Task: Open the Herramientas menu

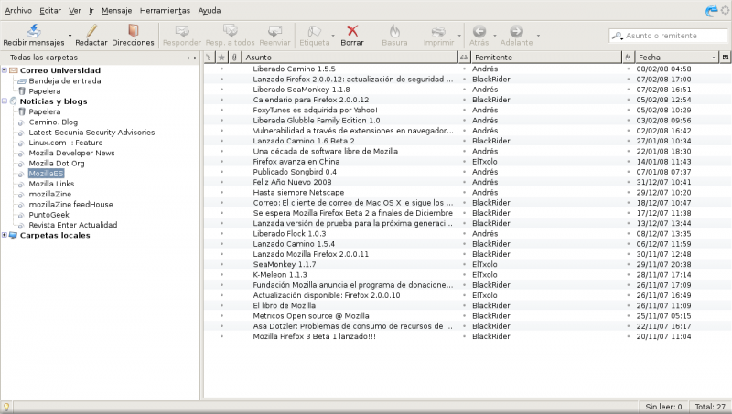Action: tap(165, 10)
